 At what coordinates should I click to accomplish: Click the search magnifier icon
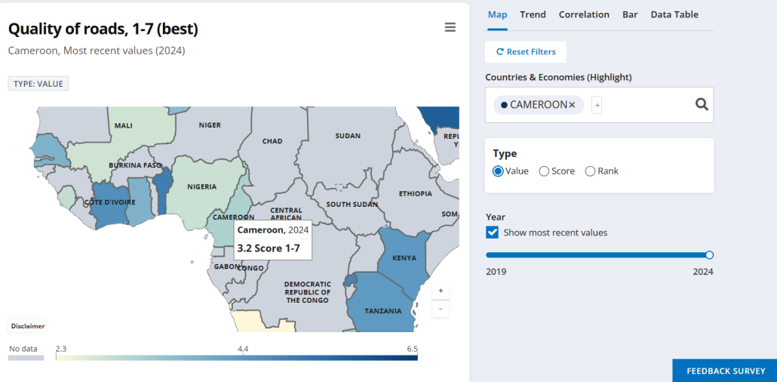pyautogui.click(x=702, y=105)
